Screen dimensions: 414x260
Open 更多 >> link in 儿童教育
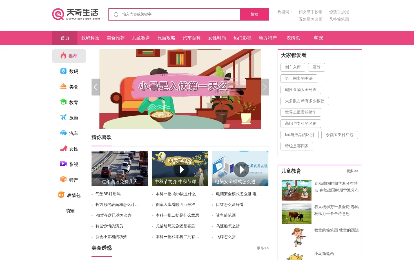coord(352,171)
